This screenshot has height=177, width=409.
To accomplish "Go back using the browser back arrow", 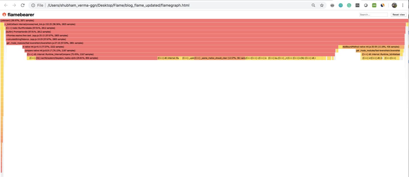I will (x=6, y=5).
